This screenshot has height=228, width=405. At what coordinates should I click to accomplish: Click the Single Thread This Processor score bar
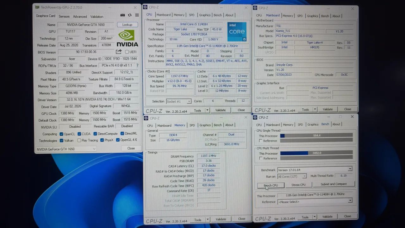tap(316, 136)
